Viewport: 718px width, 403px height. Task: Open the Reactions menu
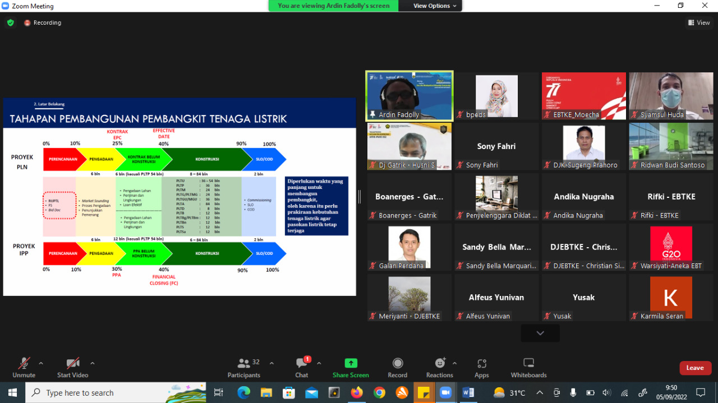(439, 368)
